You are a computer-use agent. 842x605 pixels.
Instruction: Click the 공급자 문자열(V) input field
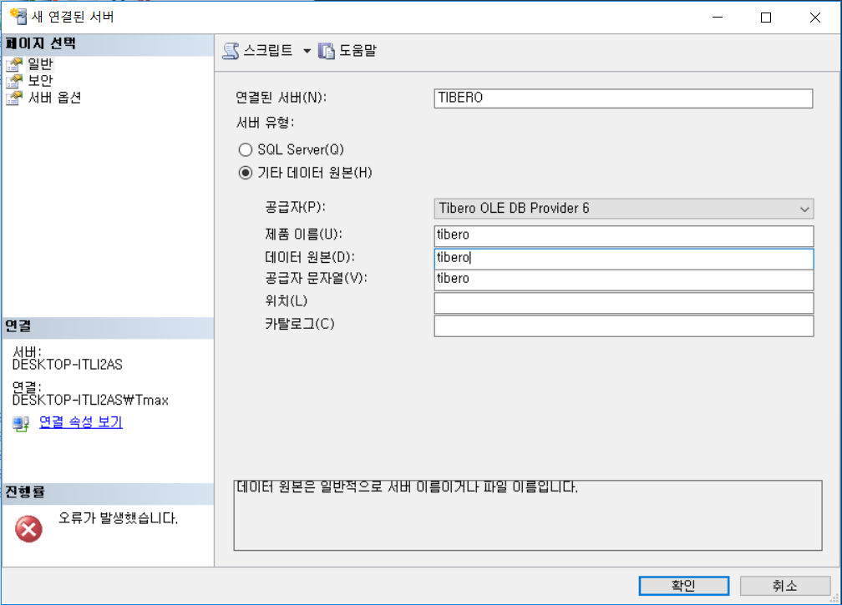point(623,280)
